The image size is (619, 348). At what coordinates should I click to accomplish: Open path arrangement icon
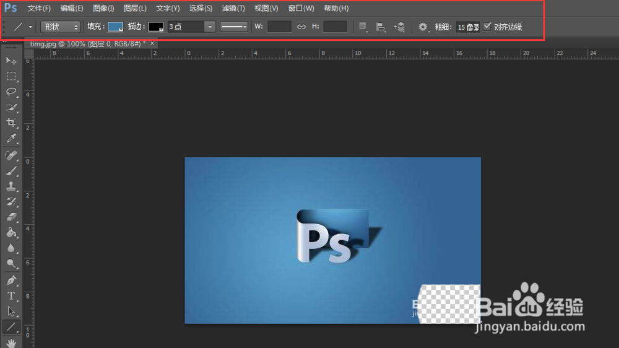coord(399,27)
